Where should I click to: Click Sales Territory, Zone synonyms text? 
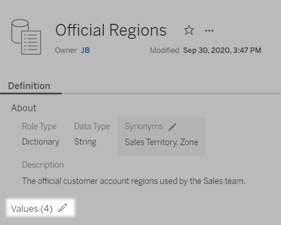coord(161,142)
